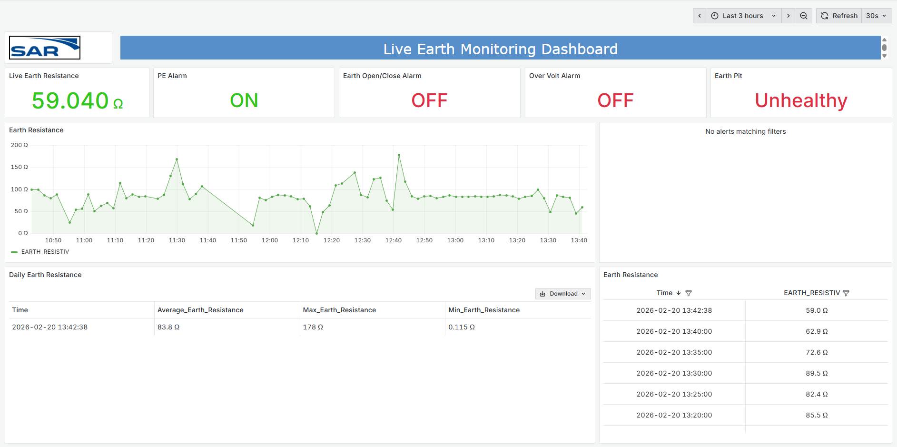Click the 178 Ω peak data point on the chart
Viewport: 897px width, 447px height.
pyautogui.click(x=399, y=155)
